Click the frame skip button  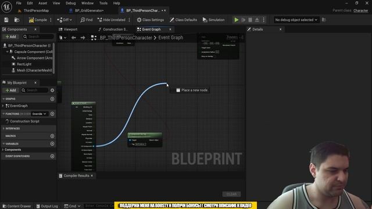click(244, 20)
